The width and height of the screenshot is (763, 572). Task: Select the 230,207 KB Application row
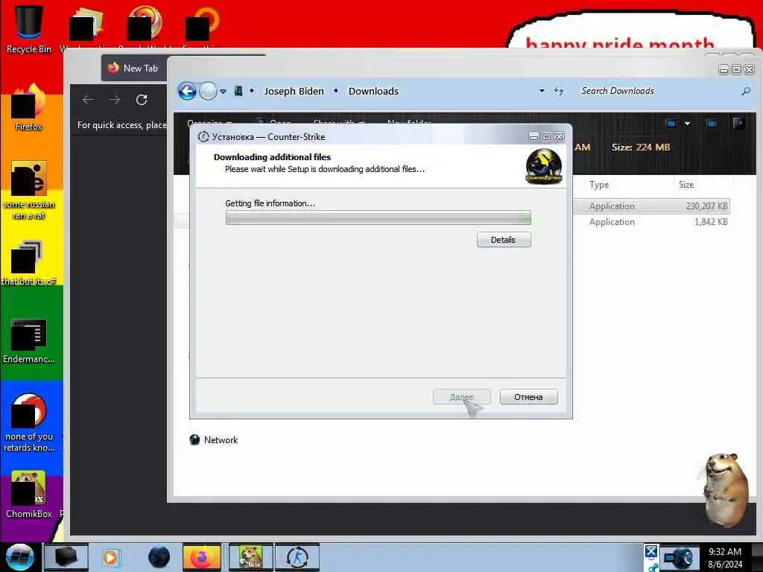[652, 206]
